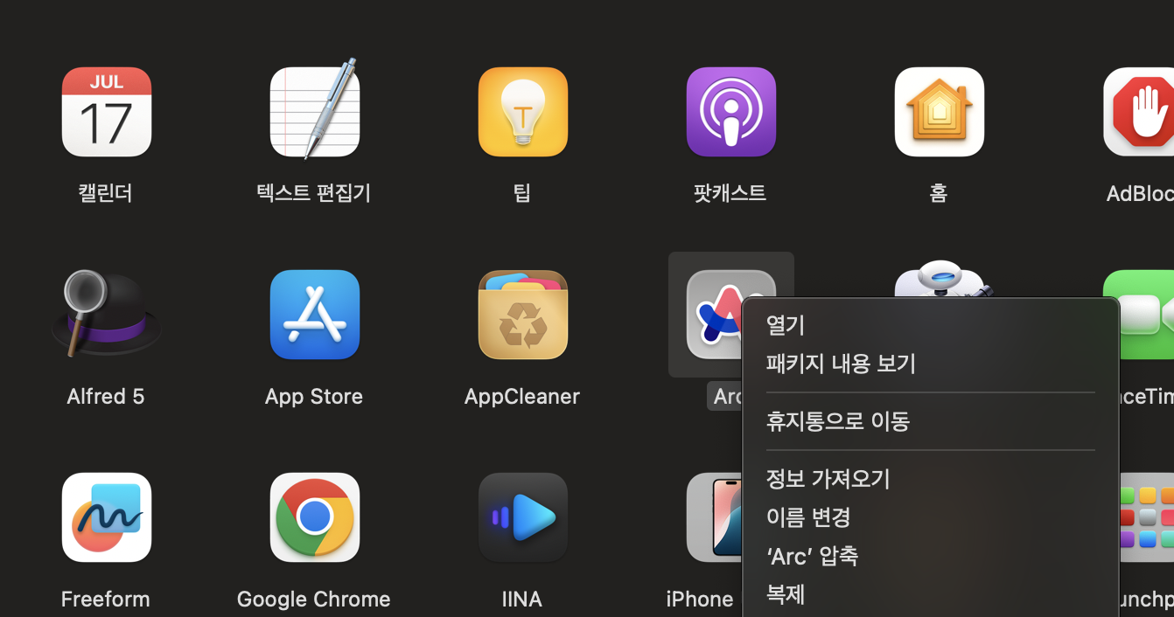Select the Arc browser icon

pos(714,315)
